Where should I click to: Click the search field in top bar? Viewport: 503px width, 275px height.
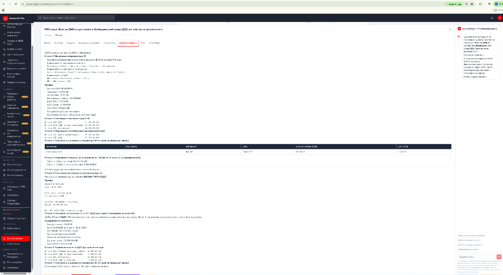(76, 18)
